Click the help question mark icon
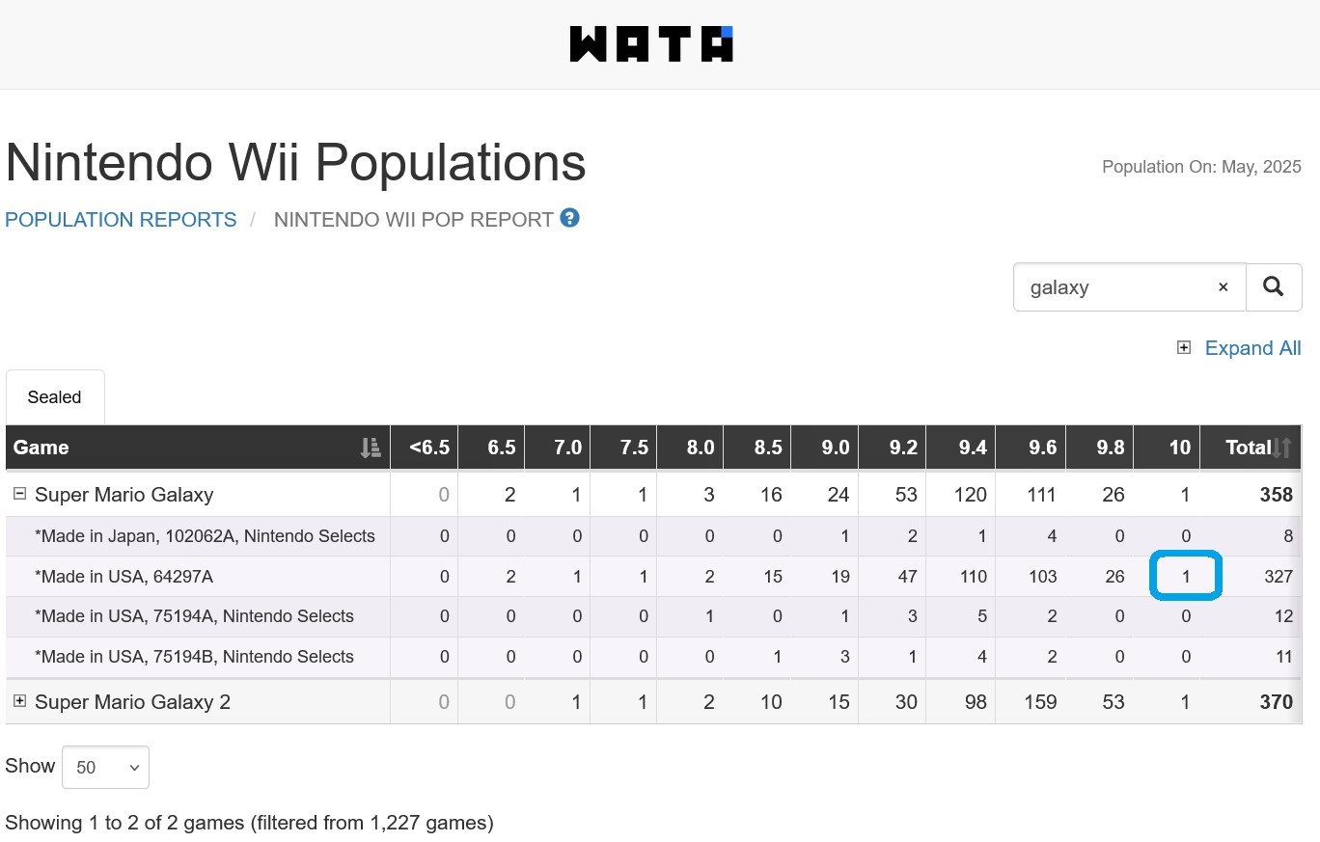Image resolution: width=1320 pixels, height=842 pixels. (x=570, y=218)
